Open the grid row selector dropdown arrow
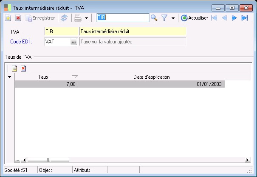The height and width of the screenshot is (177, 257). coord(9,77)
